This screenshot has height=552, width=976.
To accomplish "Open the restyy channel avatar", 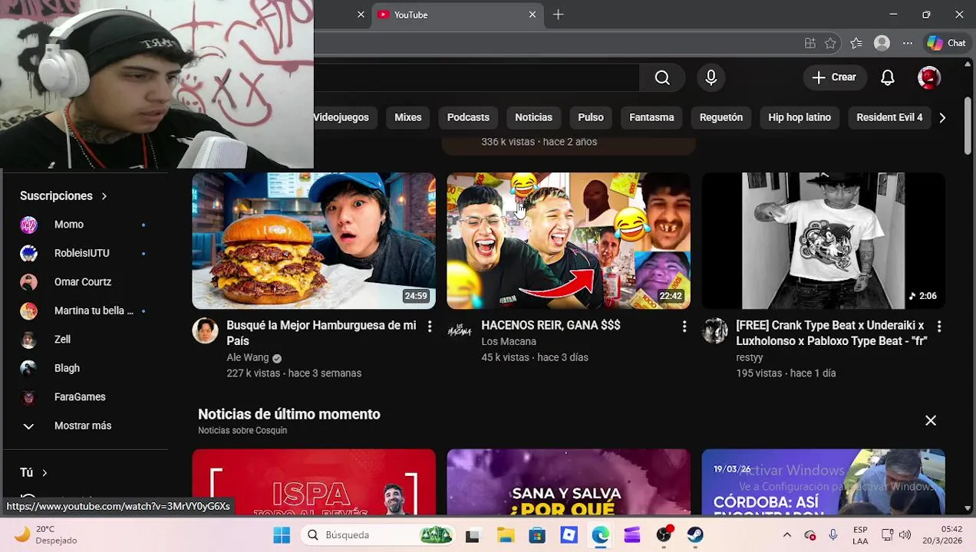I will pyautogui.click(x=714, y=330).
